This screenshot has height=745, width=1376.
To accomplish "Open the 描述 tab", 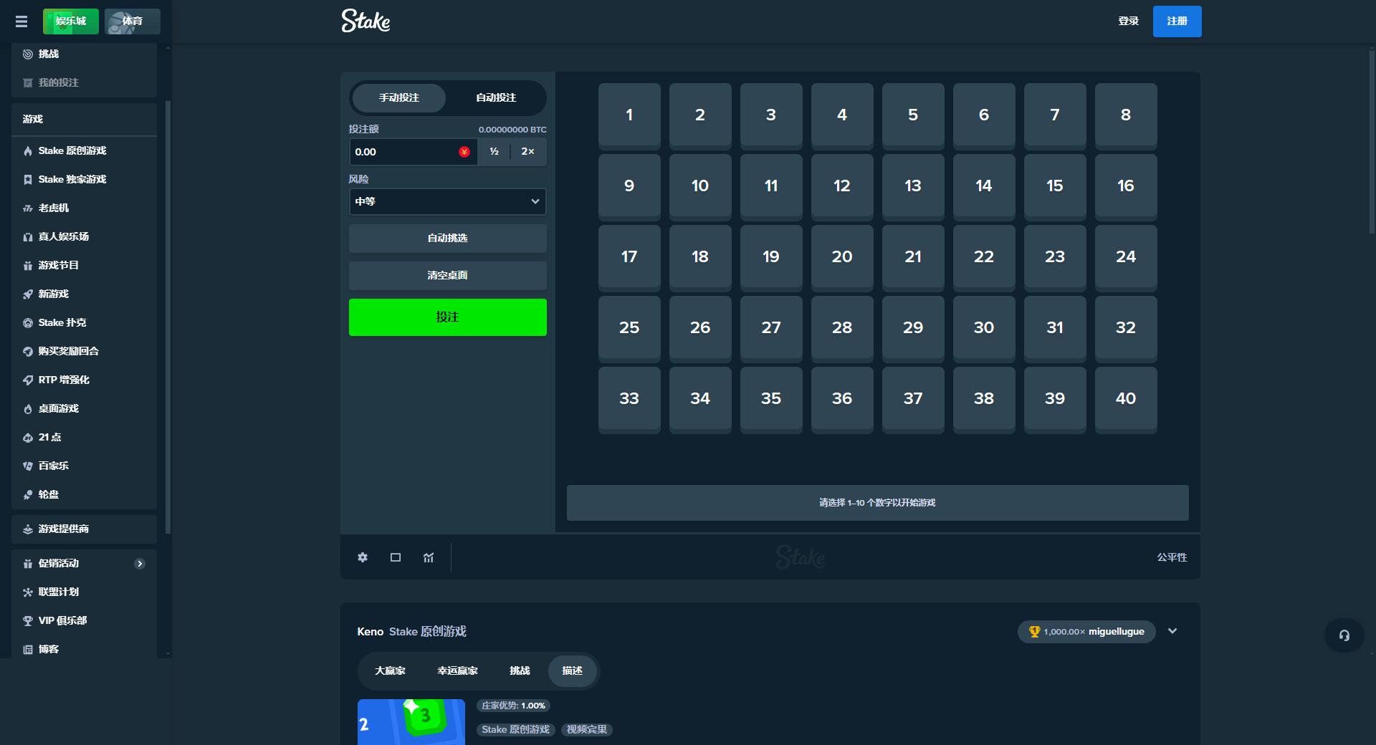I will click(573, 670).
